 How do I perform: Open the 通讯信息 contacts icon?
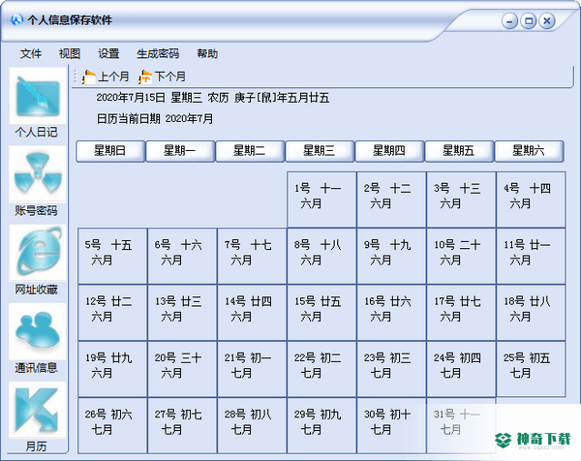[38, 331]
